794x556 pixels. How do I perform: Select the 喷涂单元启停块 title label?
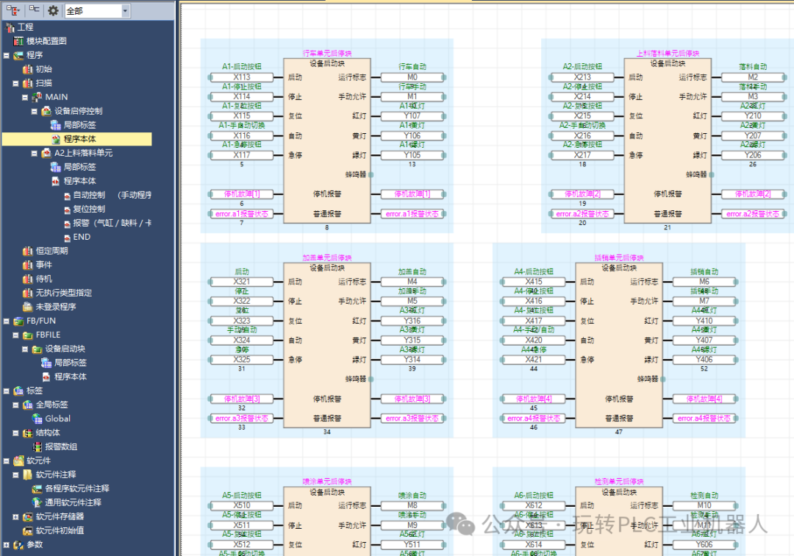pyautogui.click(x=327, y=482)
